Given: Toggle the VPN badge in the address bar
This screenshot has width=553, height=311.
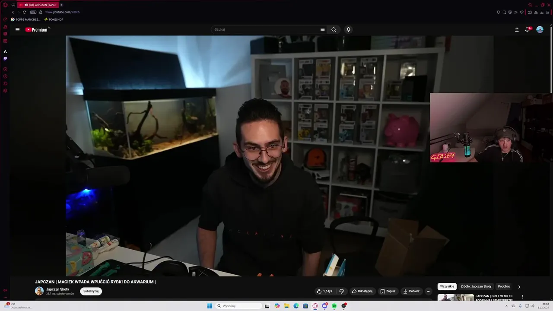Looking at the screenshot, I should point(33,12).
